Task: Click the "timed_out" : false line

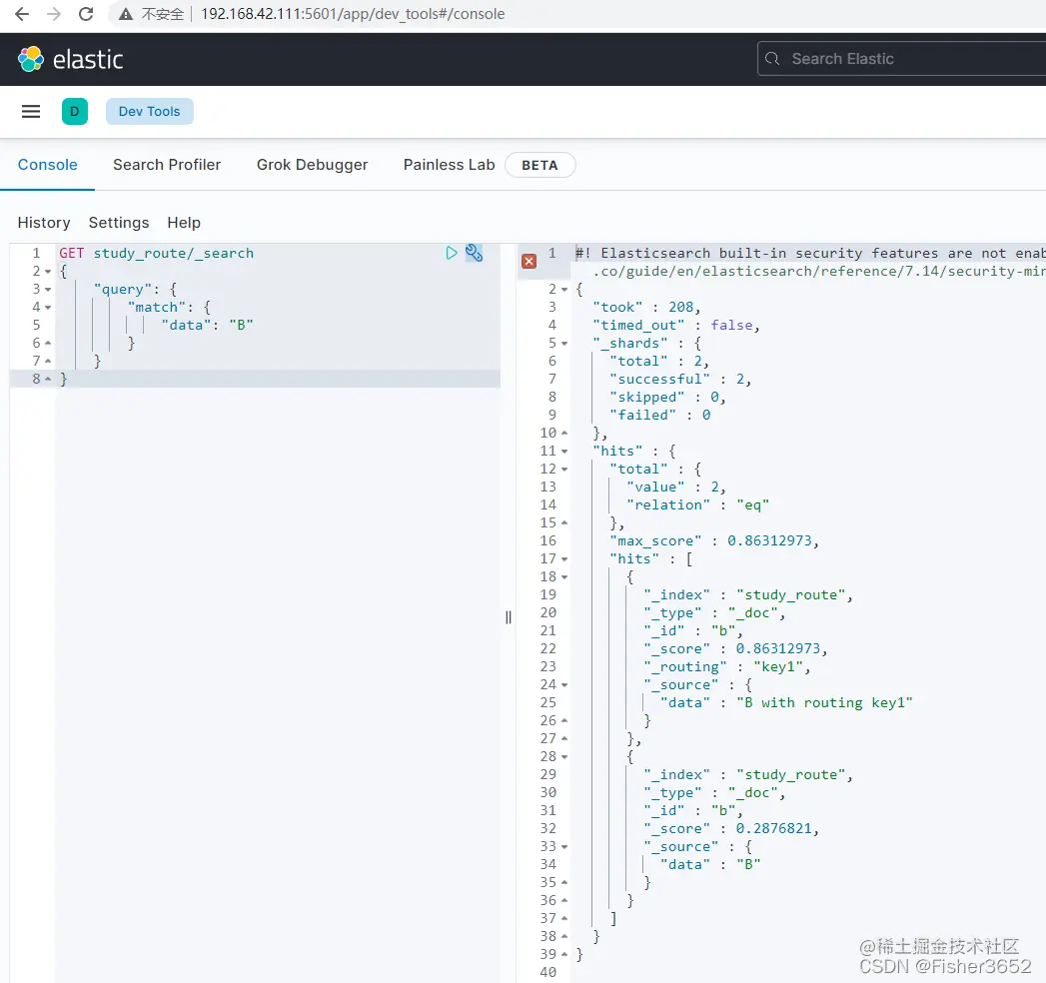Action: click(x=675, y=325)
